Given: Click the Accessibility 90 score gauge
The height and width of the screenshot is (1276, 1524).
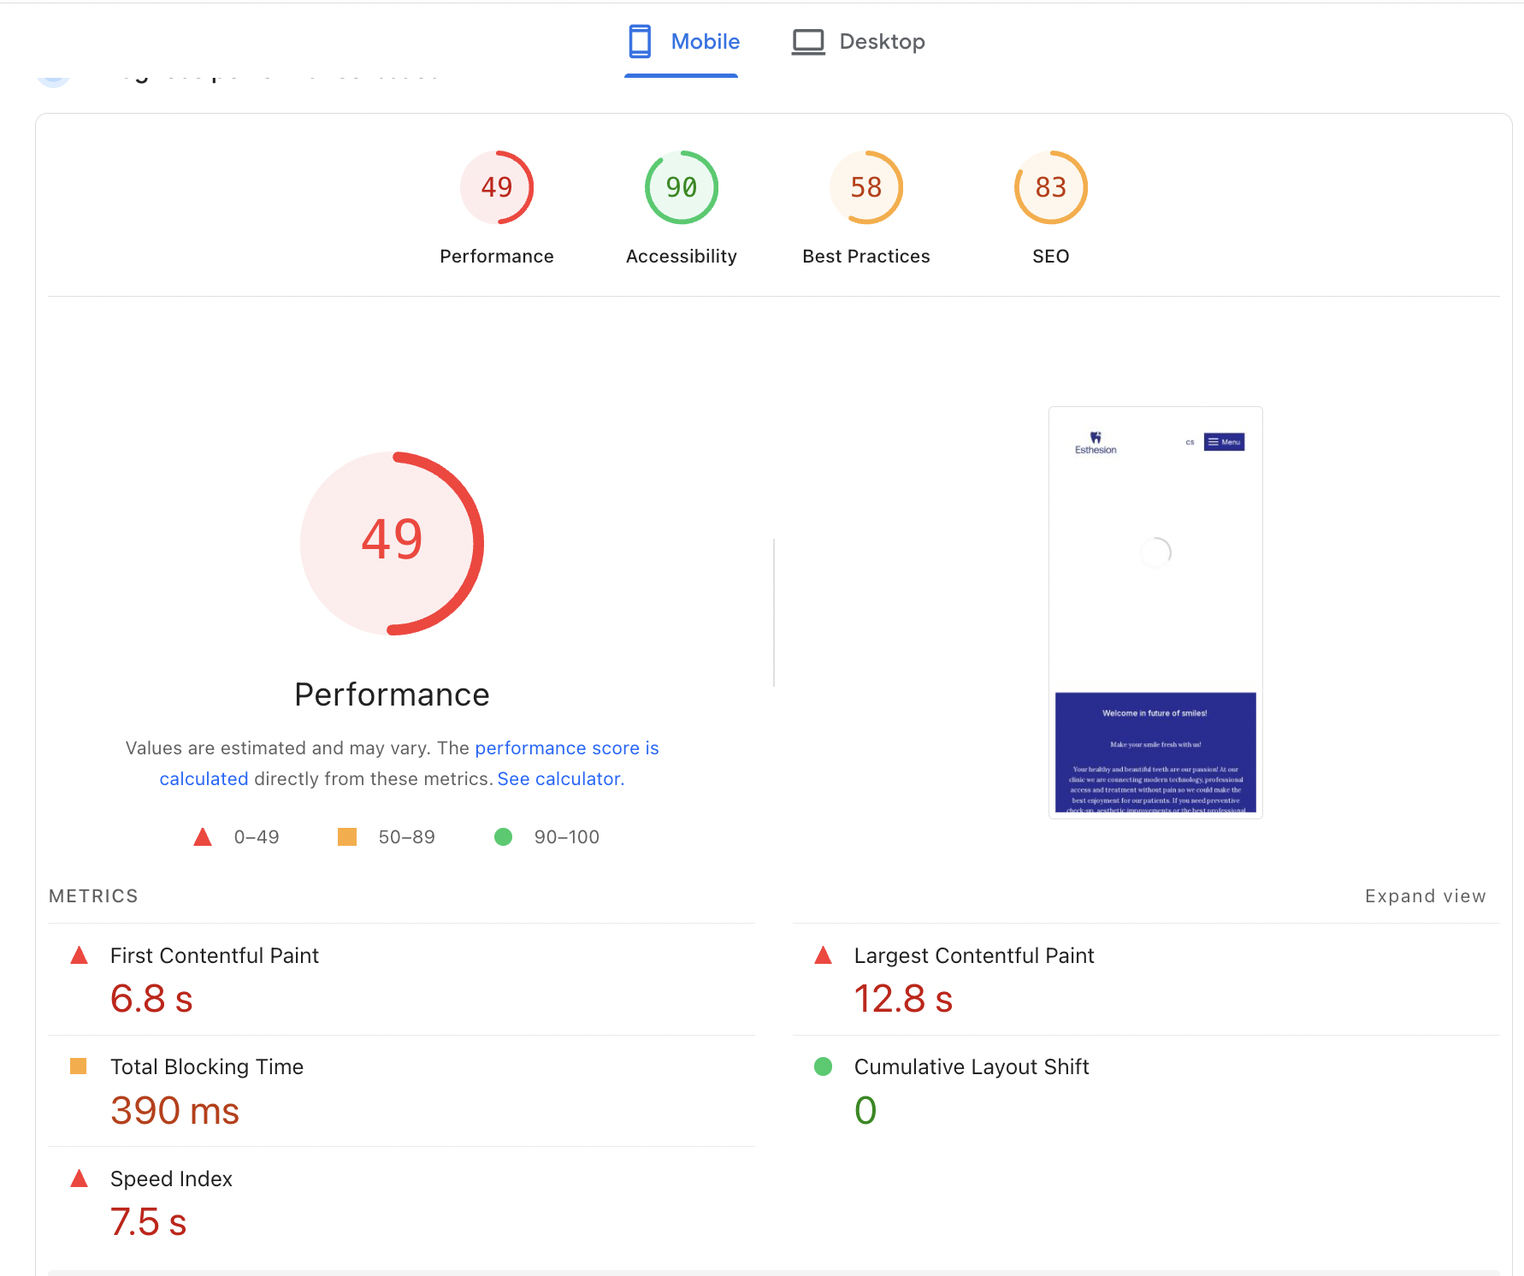Looking at the screenshot, I should 681,187.
